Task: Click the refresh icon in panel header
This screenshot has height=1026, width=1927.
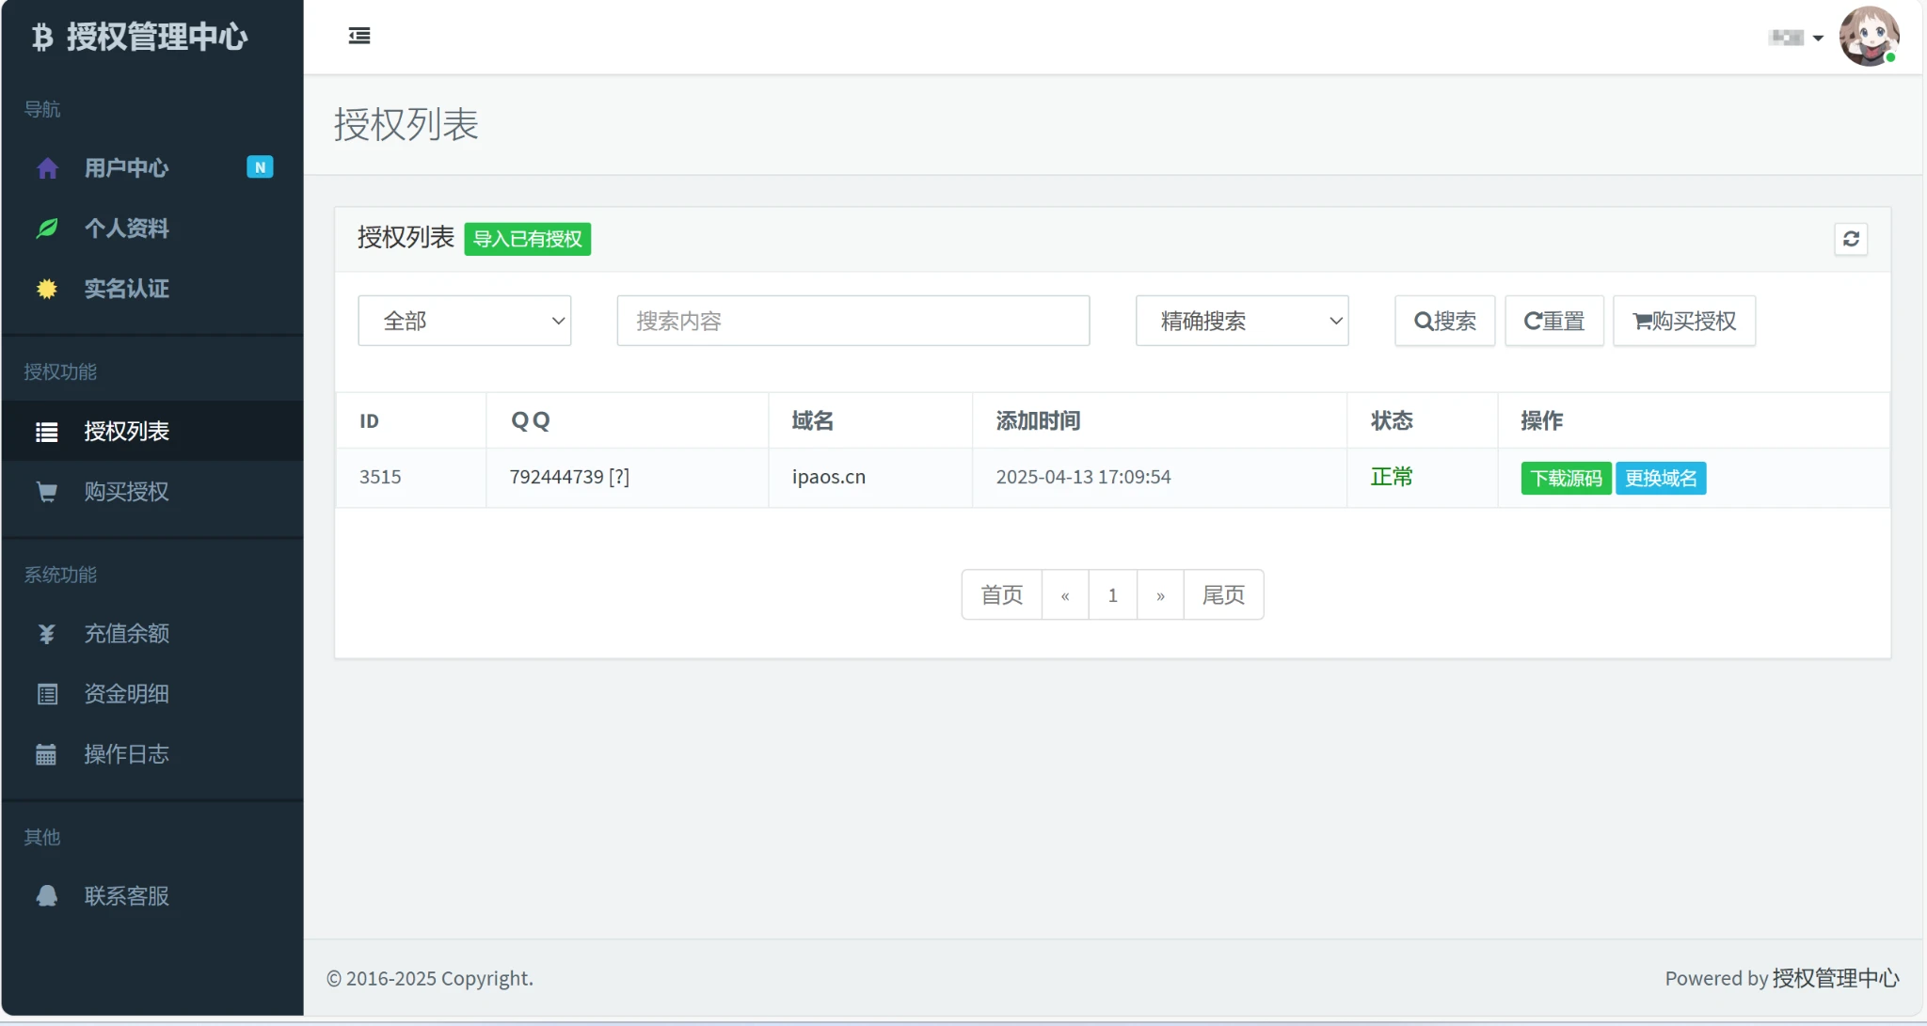Action: coord(1850,239)
